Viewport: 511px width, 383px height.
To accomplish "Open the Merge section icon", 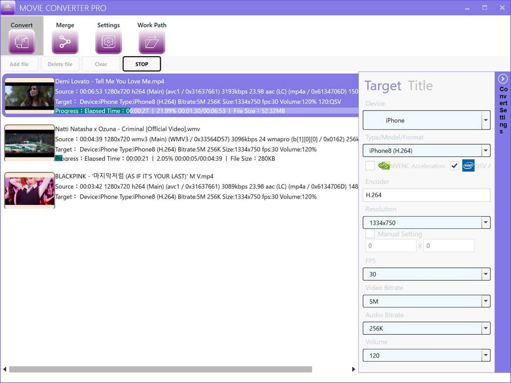I will point(65,42).
